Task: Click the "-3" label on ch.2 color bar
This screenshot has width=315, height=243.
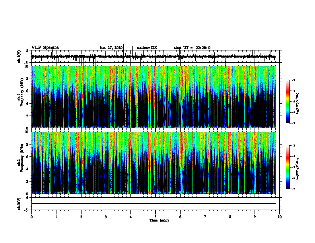Action: (294, 146)
